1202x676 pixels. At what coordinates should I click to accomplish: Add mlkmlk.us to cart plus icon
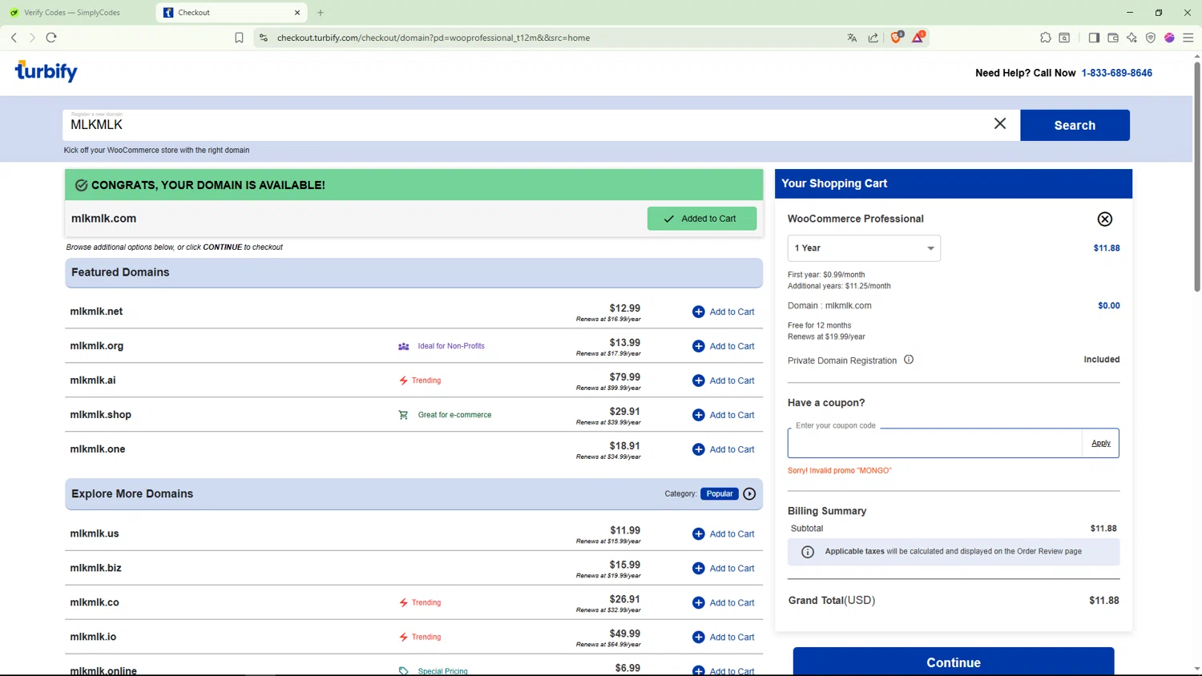(x=698, y=533)
